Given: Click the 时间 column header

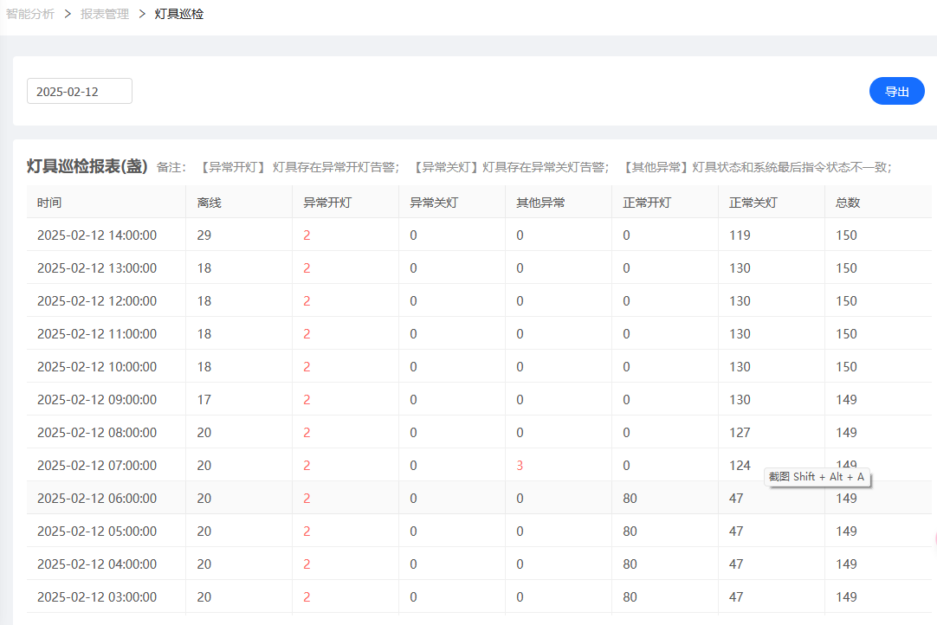Looking at the screenshot, I should [49, 203].
